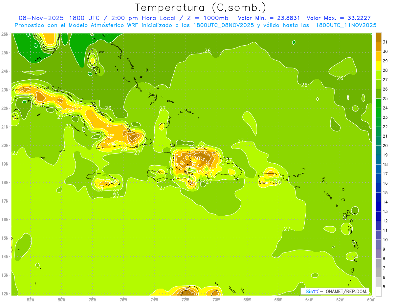This screenshot has width=394, height=304.
Task: Click the latitude axis label "12N"
Action: [5, 294]
